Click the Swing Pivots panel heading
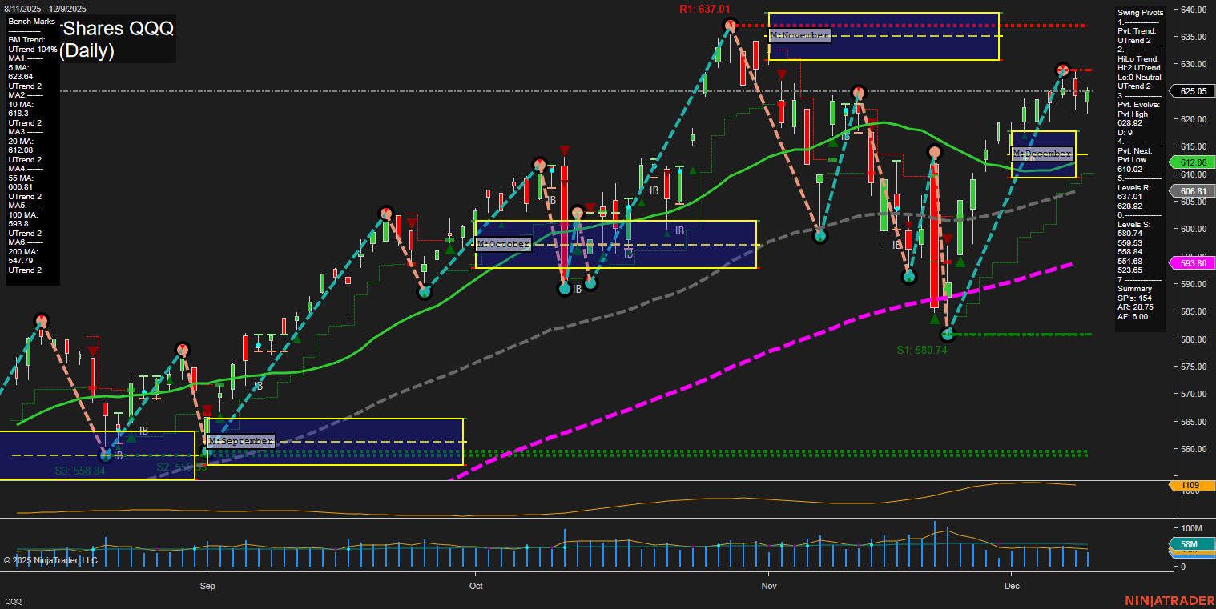This screenshot has height=609, width=1216. (x=1138, y=14)
